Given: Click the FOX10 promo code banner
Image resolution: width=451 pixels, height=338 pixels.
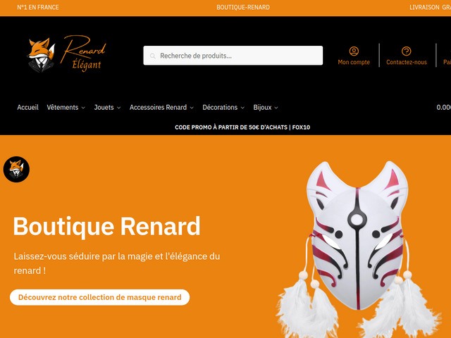Looking at the screenshot, I should [x=242, y=127].
